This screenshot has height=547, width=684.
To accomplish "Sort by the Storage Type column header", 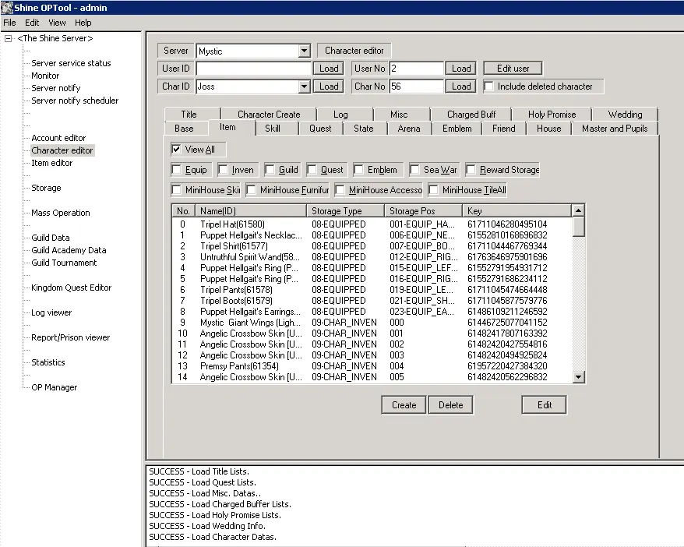I will tap(345, 211).
